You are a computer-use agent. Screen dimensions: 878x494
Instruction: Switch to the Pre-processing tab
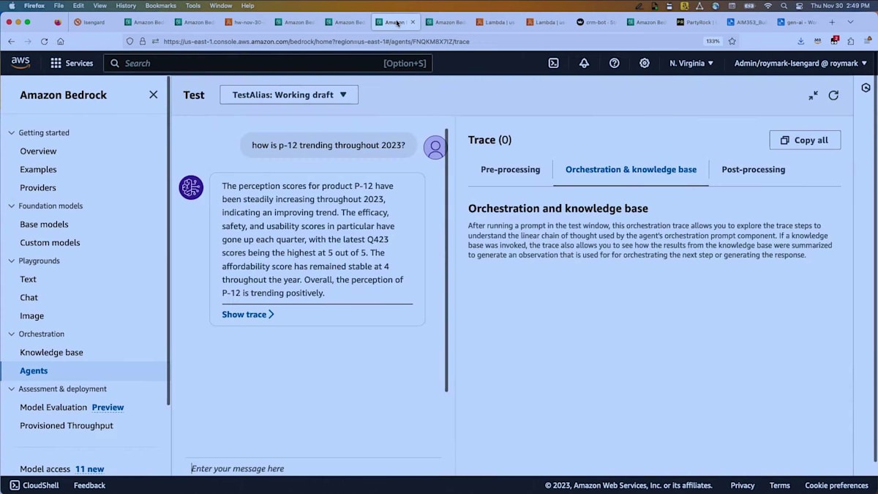coord(510,170)
